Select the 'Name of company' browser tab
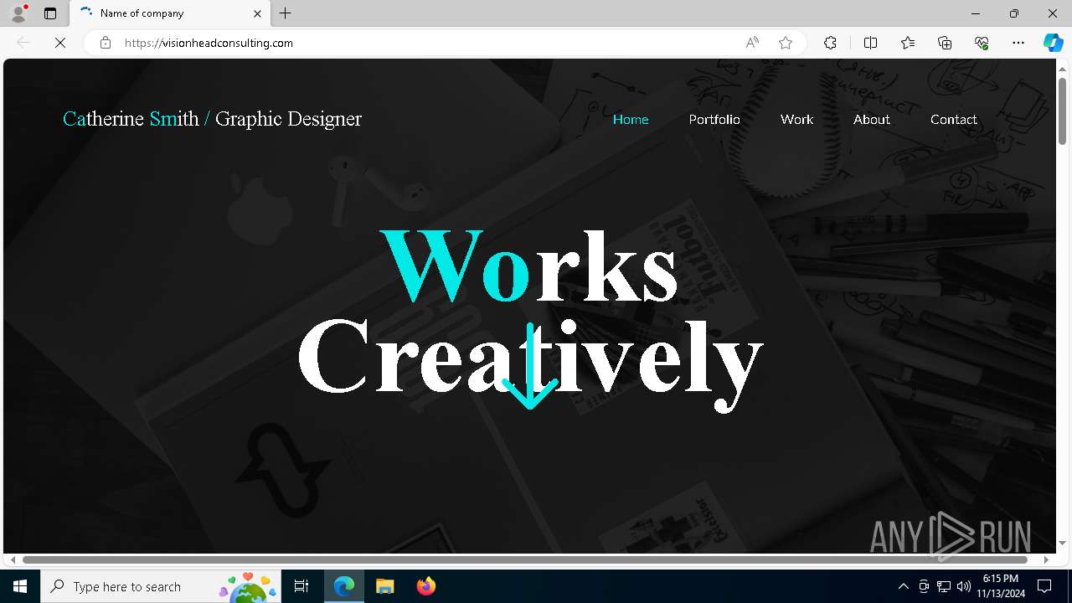The image size is (1072, 603). click(x=170, y=13)
